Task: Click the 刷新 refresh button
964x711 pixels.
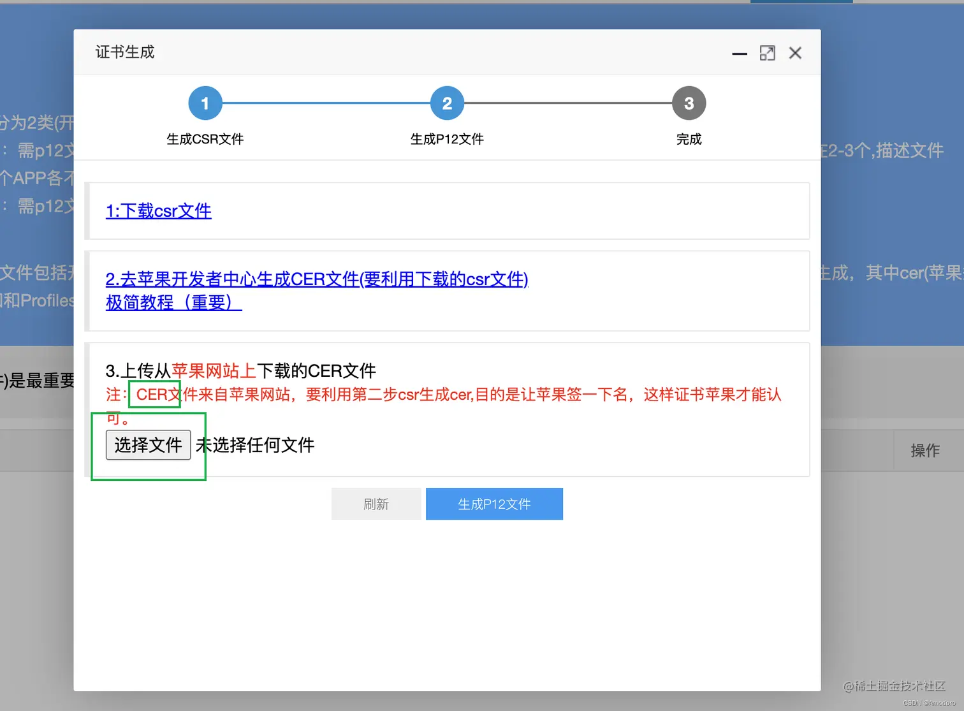Action: click(376, 504)
